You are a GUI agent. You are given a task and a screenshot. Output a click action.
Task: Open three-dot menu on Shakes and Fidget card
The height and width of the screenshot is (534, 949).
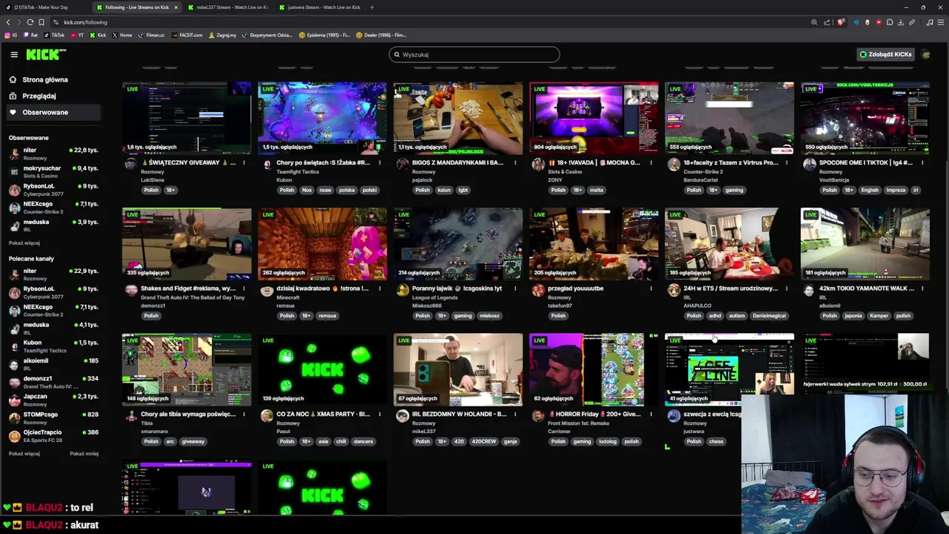point(244,289)
